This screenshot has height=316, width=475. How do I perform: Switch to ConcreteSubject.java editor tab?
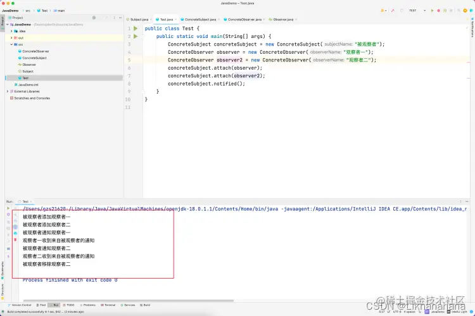(200, 20)
